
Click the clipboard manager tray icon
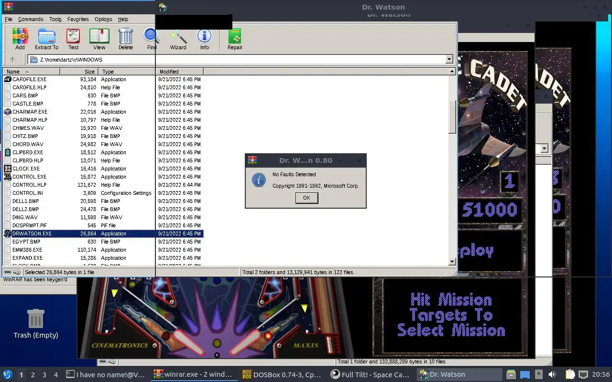[570, 374]
